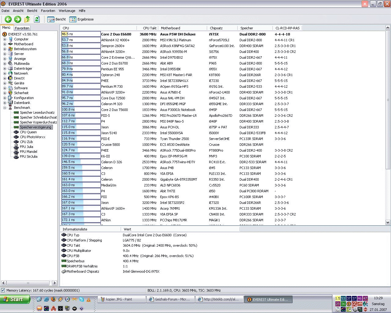Select the DirectX icon in tree
Image resolution: width=391 pixels, height=313 pixels.
pos(10,78)
